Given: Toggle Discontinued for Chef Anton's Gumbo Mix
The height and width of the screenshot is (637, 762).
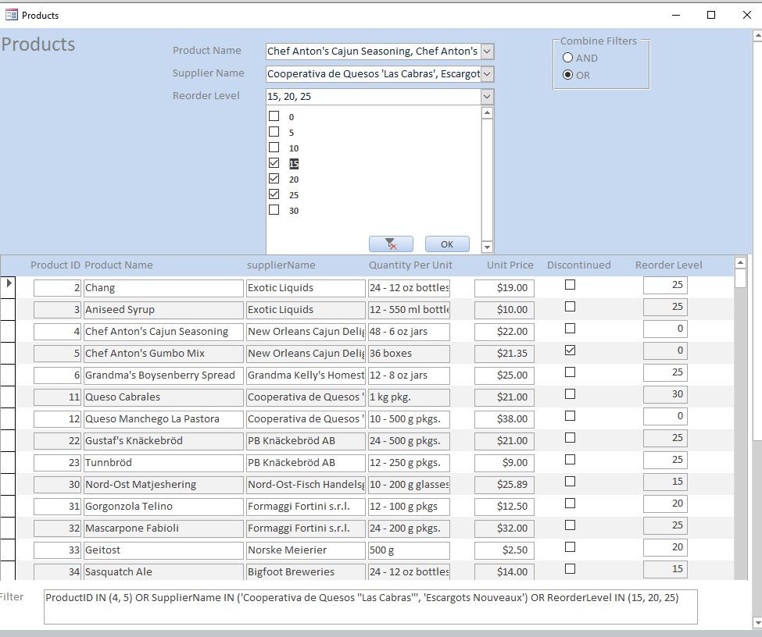Looking at the screenshot, I should tap(570, 351).
